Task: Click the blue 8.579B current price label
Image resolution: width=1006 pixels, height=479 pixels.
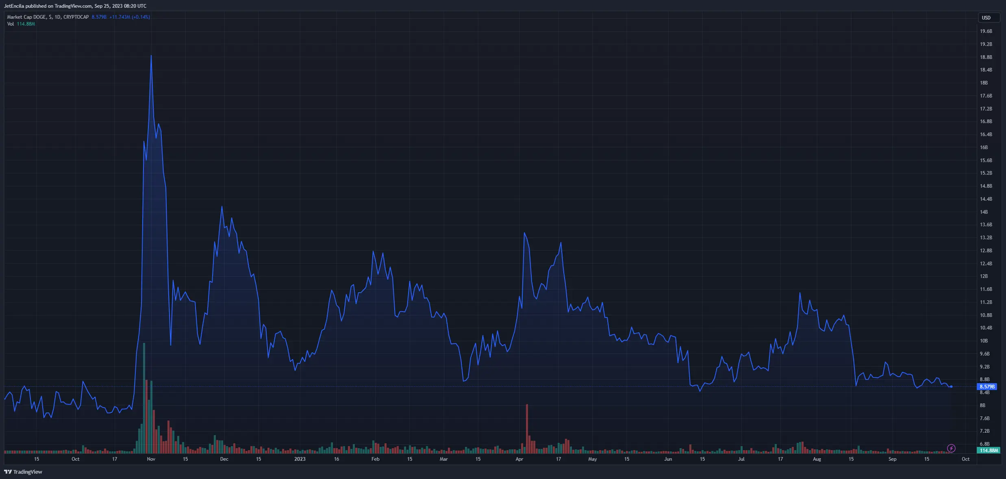Action: coord(987,387)
